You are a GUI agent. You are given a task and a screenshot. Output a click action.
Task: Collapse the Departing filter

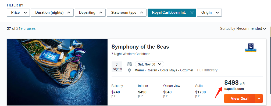coord(90,13)
